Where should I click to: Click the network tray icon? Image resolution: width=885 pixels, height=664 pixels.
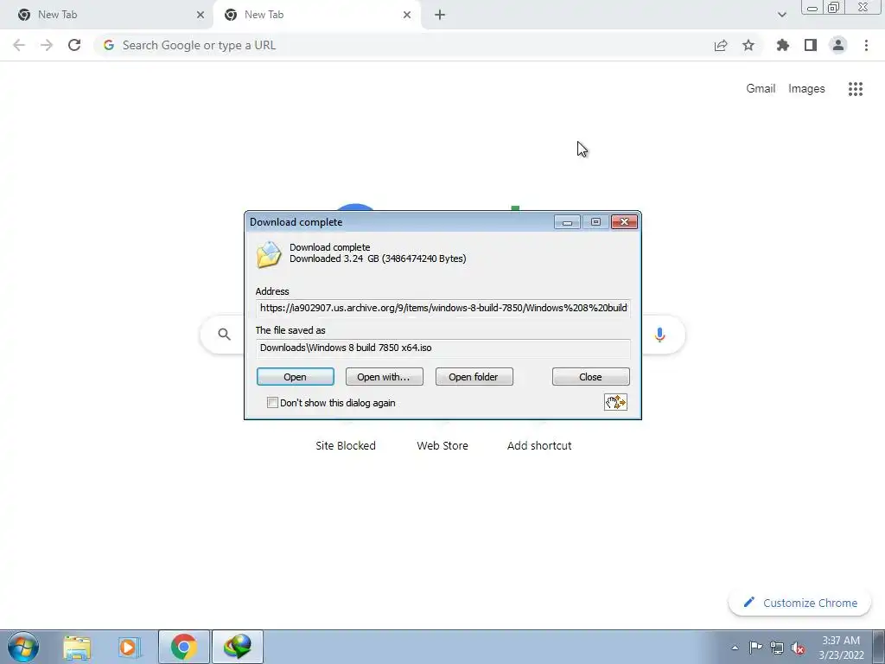[777, 648]
